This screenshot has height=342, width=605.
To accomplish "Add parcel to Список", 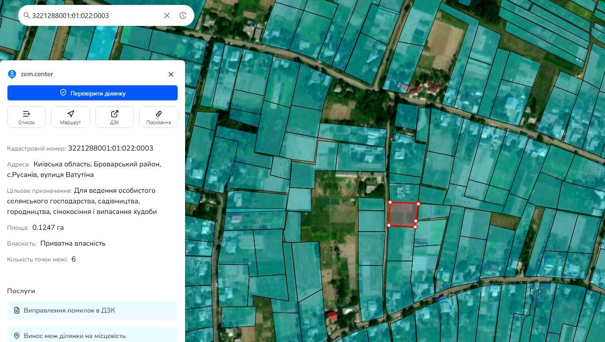I will tap(26, 117).
